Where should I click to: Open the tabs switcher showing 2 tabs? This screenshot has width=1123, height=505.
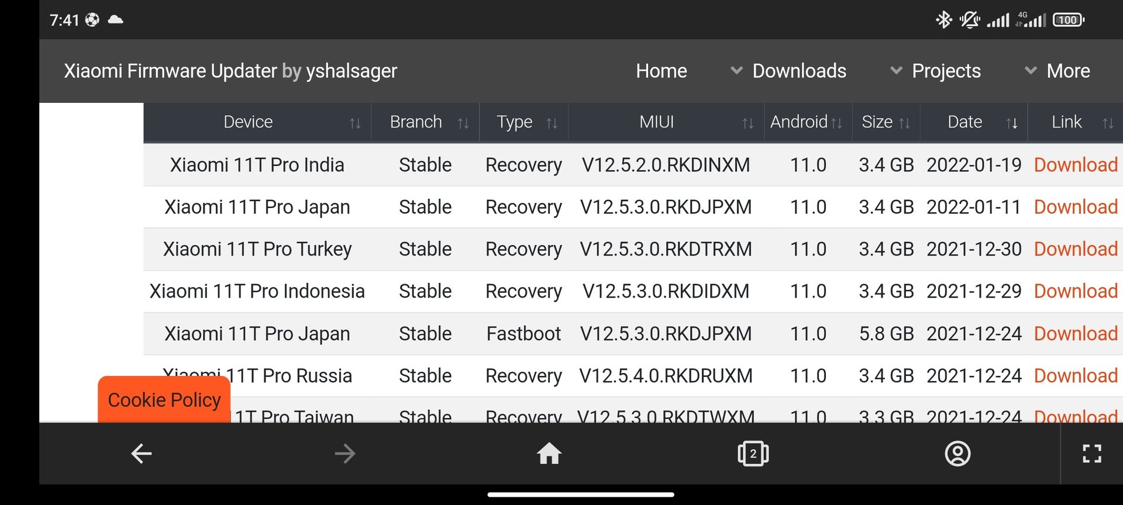click(x=753, y=454)
